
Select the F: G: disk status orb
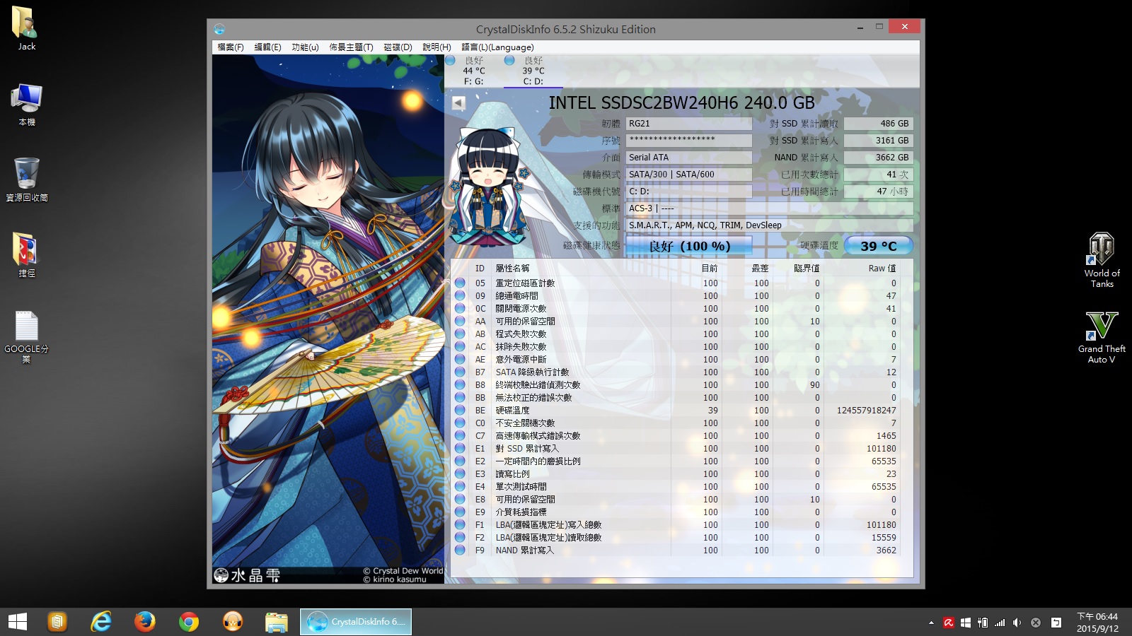451,61
